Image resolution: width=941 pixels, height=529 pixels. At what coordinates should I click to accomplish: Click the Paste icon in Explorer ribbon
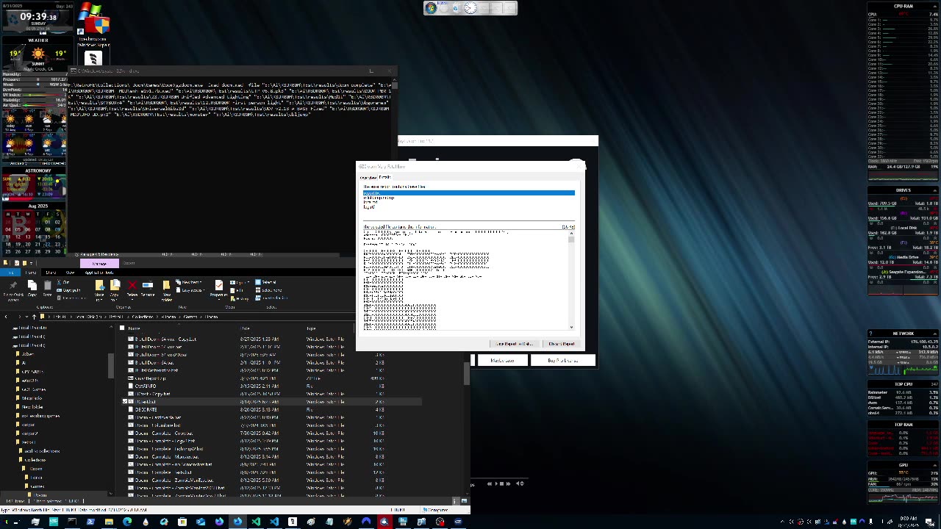point(48,288)
